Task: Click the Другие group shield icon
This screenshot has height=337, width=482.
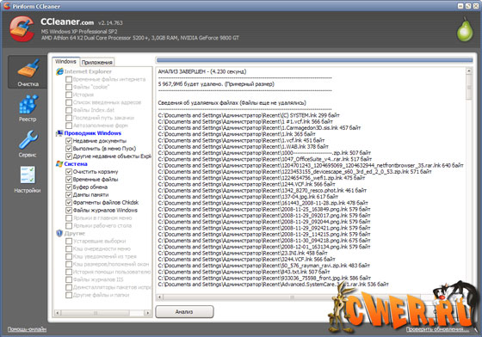Action: (59, 233)
